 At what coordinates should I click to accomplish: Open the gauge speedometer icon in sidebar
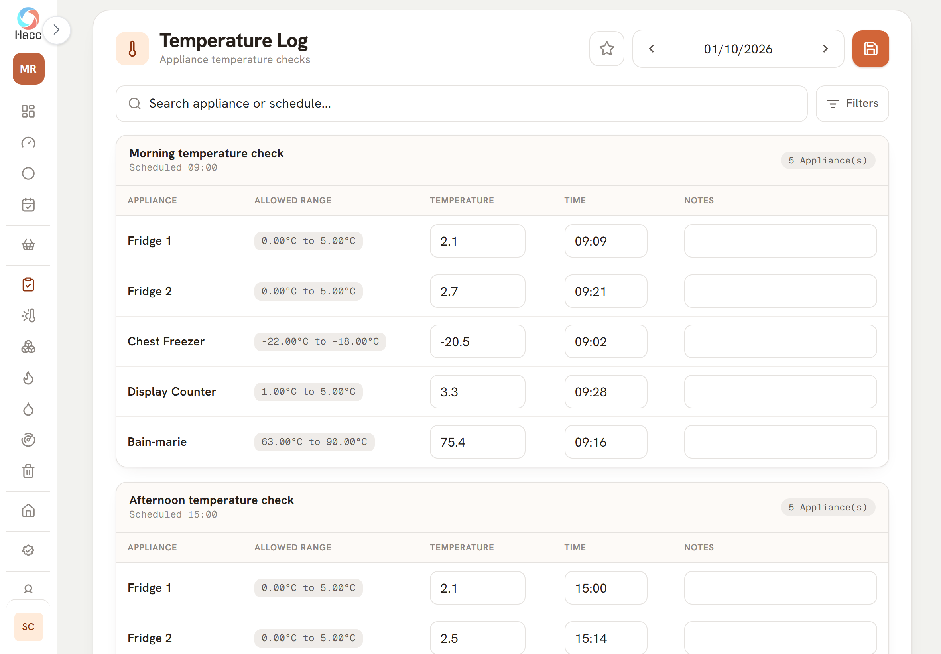pyautogui.click(x=28, y=143)
